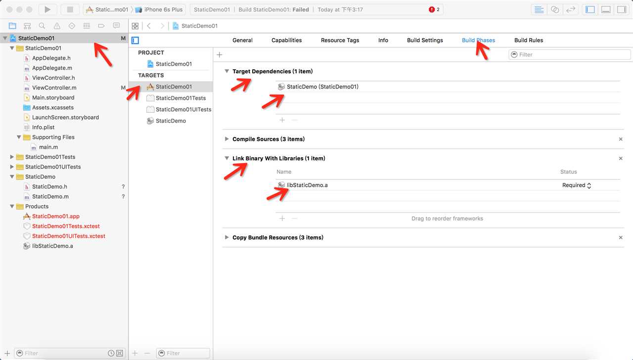Select the StaticDemo01 app target
Screen dimensions: 633x360
[x=171, y=87]
